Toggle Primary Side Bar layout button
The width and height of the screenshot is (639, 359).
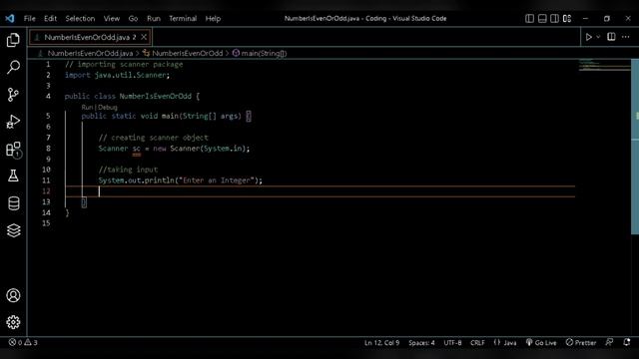[529, 18]
